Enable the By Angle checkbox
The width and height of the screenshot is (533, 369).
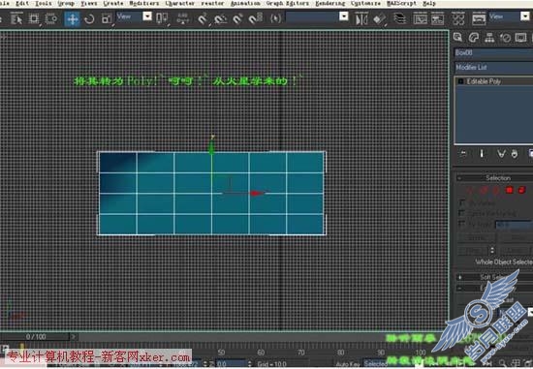(461, 224)
